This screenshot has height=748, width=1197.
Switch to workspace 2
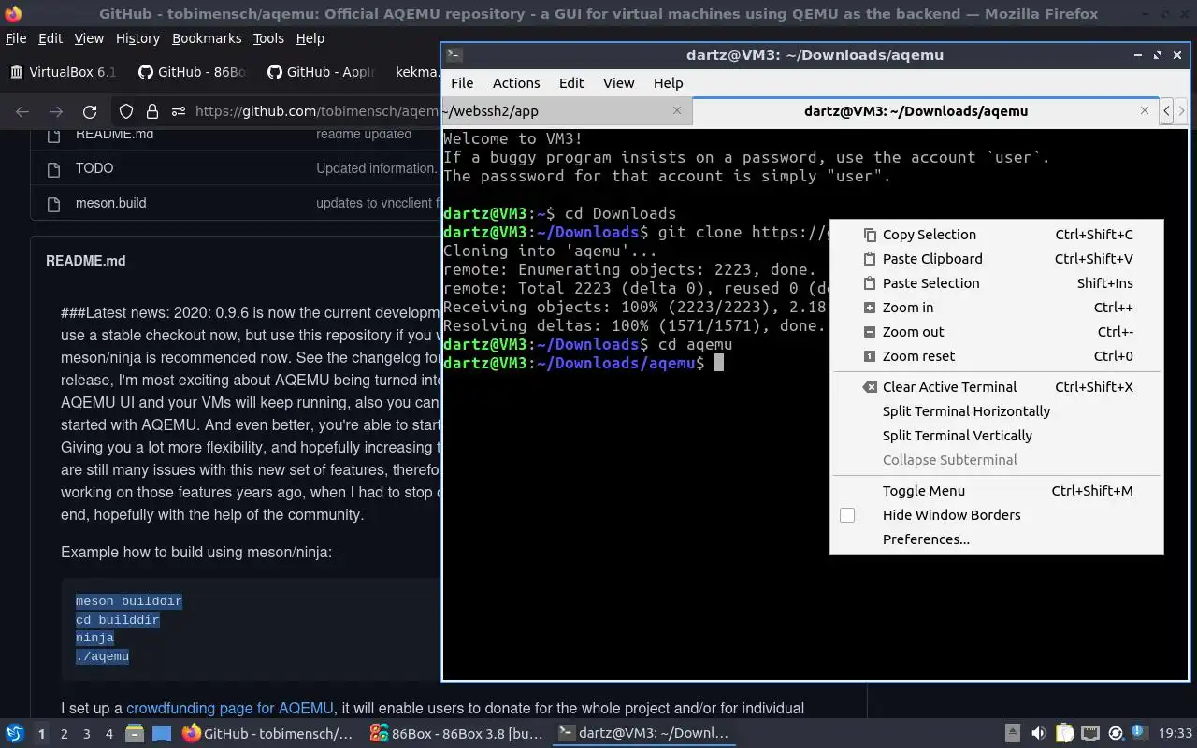(64, 734)
